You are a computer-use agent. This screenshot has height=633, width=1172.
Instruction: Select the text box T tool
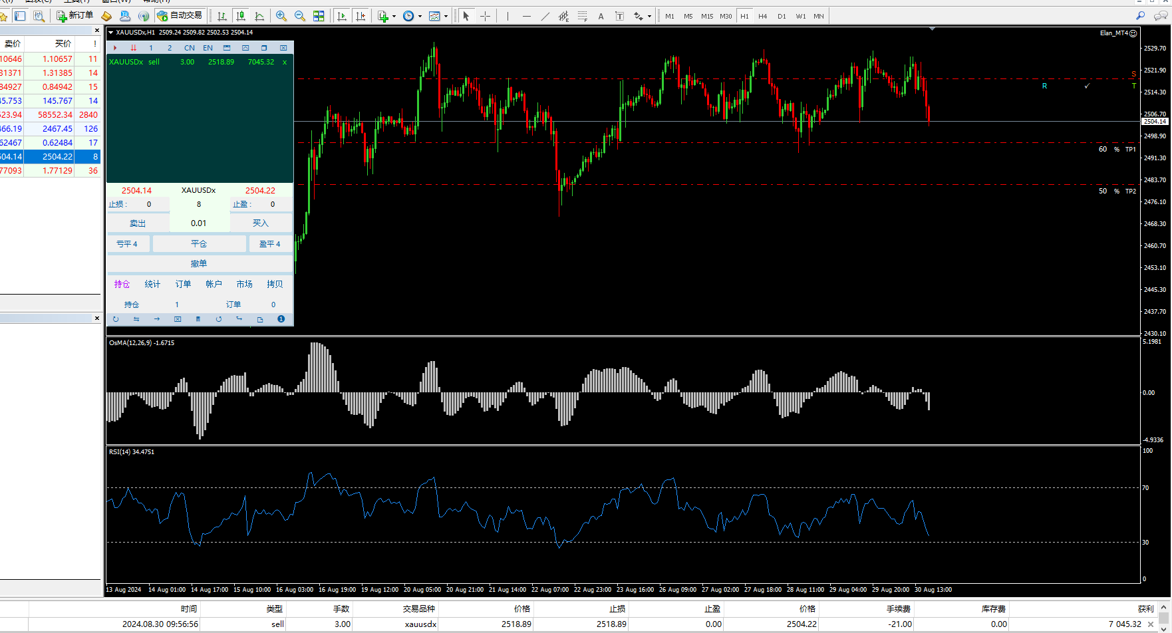(619, 16)
